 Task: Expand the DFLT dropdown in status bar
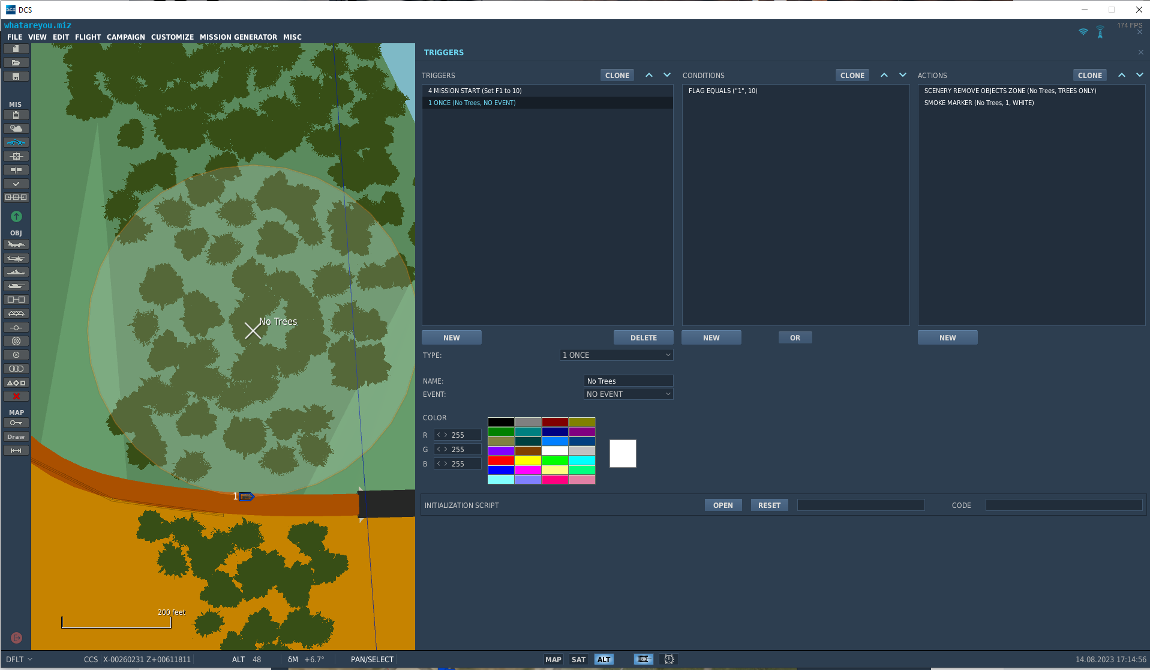[19, 659]
